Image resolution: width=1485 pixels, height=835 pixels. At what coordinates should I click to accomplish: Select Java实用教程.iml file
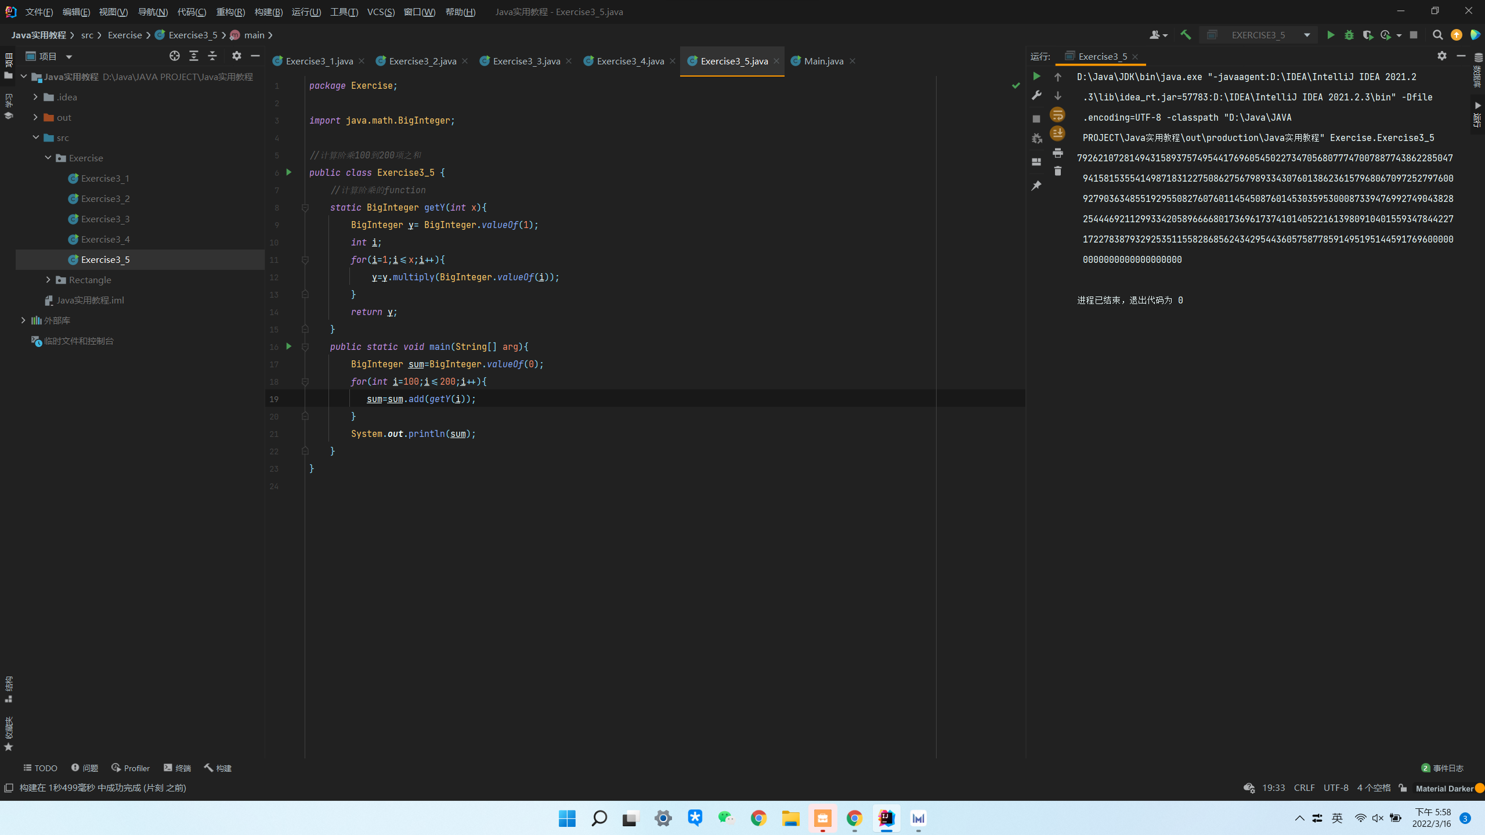tap(90, 300)
